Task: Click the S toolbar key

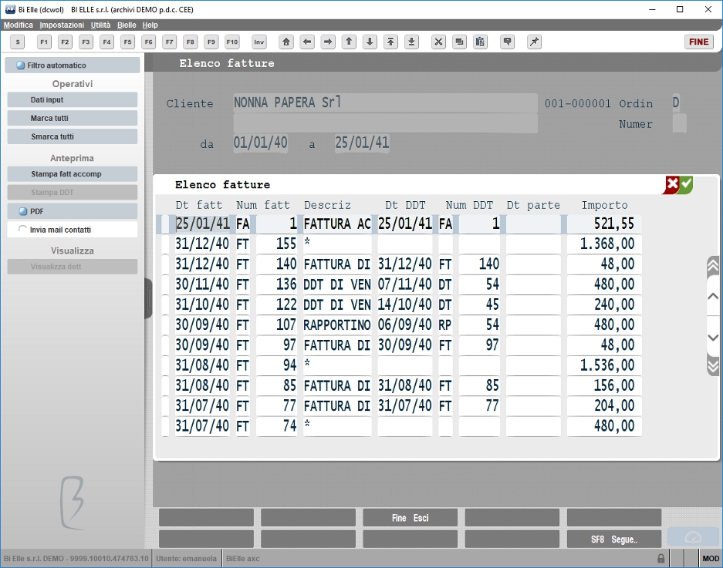Action: [18, 42]
